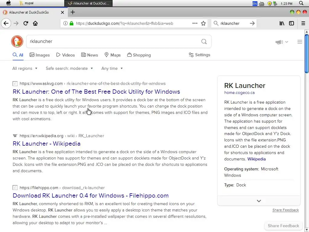The height and width of the screenshot is (232, 309).
Task: Open the Filehippo download result
Action: pos(91,196)
